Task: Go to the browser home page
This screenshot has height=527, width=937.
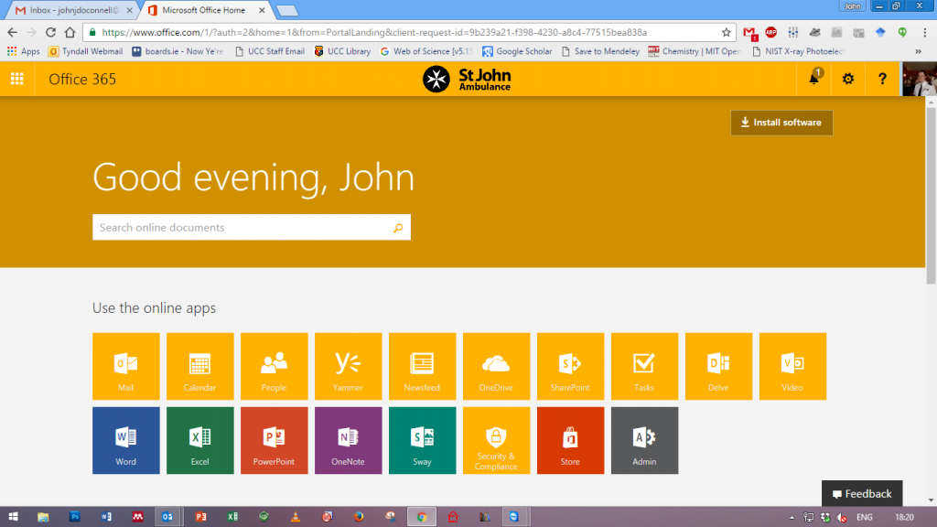Action: 70,32
